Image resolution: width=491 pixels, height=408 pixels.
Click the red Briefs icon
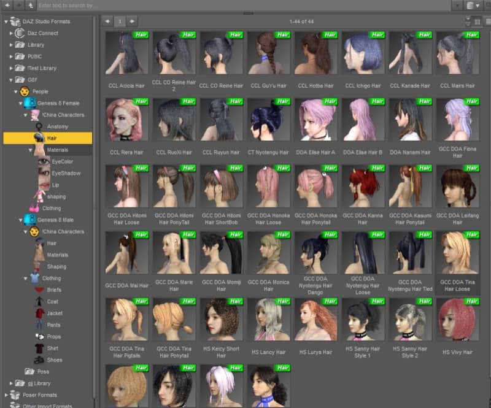click(39, 290)
